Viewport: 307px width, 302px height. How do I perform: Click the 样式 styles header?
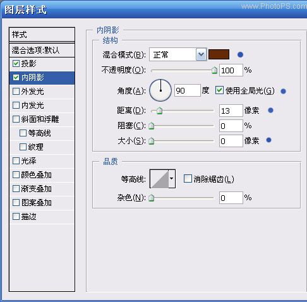42,35
